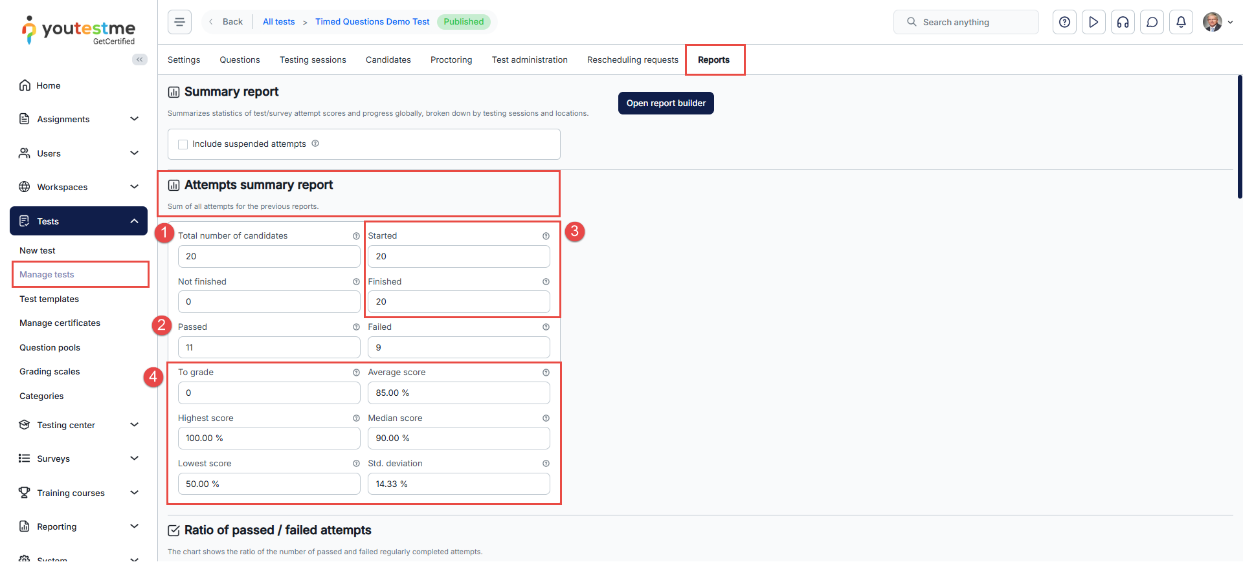The image size is (1243, 562).
Task: Open the chat message icon
Action: pos(1152,22)
